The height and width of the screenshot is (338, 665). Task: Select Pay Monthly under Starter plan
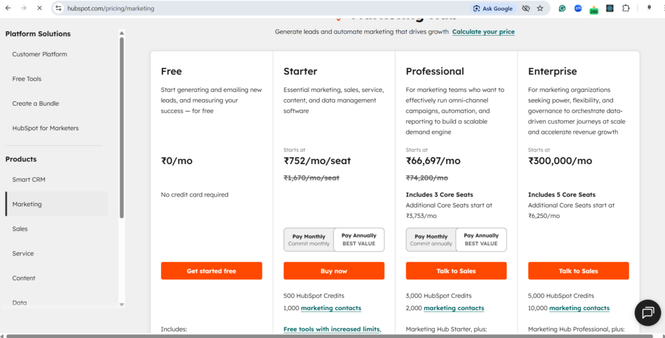308,239
